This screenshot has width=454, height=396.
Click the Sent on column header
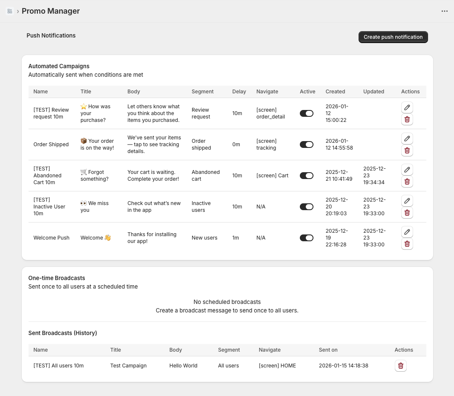pyautogui.click(x=328, y=350)
